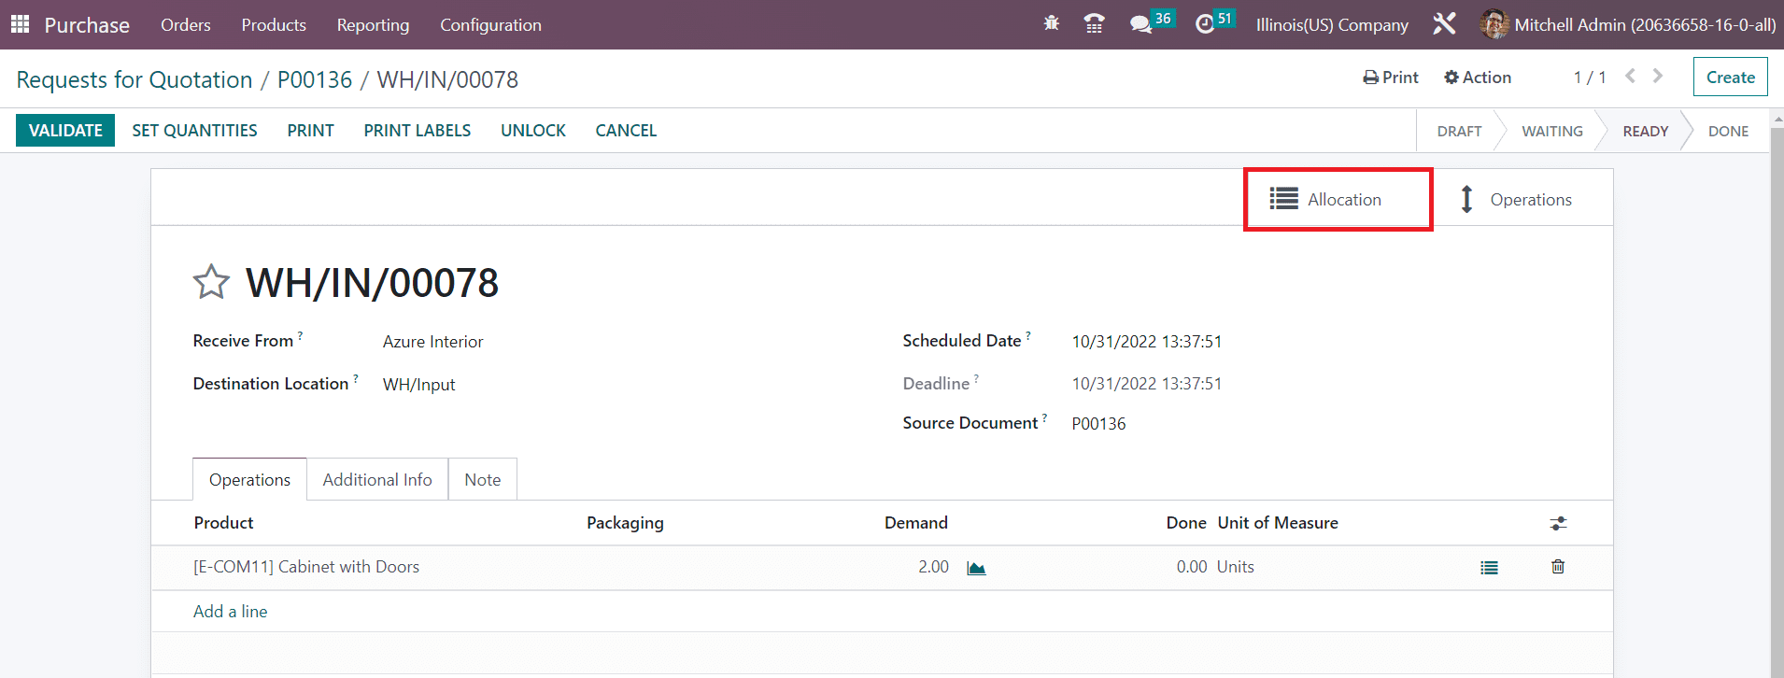Delete the Cabinet with Doors line
This screenshot has height=678, width=1784.
1558,567
